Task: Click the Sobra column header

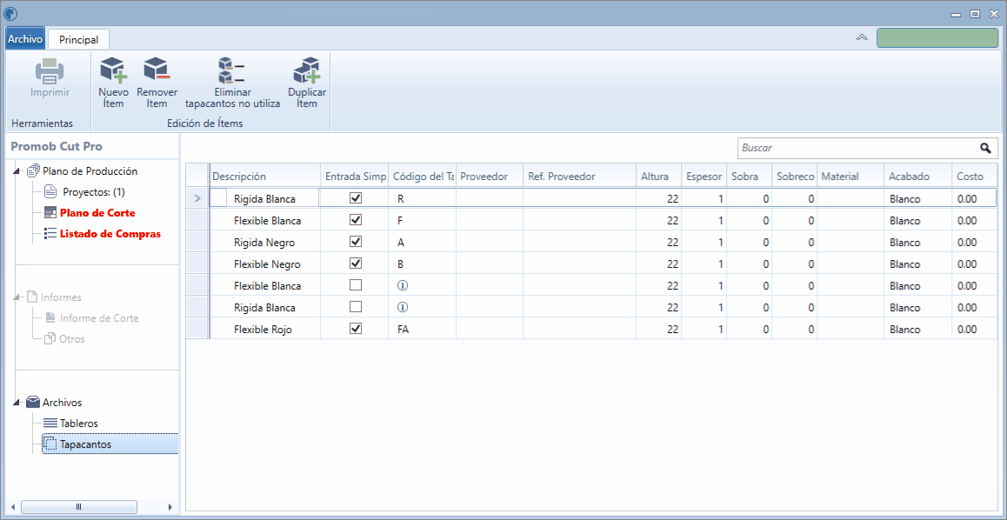Action: coord(749,176)
